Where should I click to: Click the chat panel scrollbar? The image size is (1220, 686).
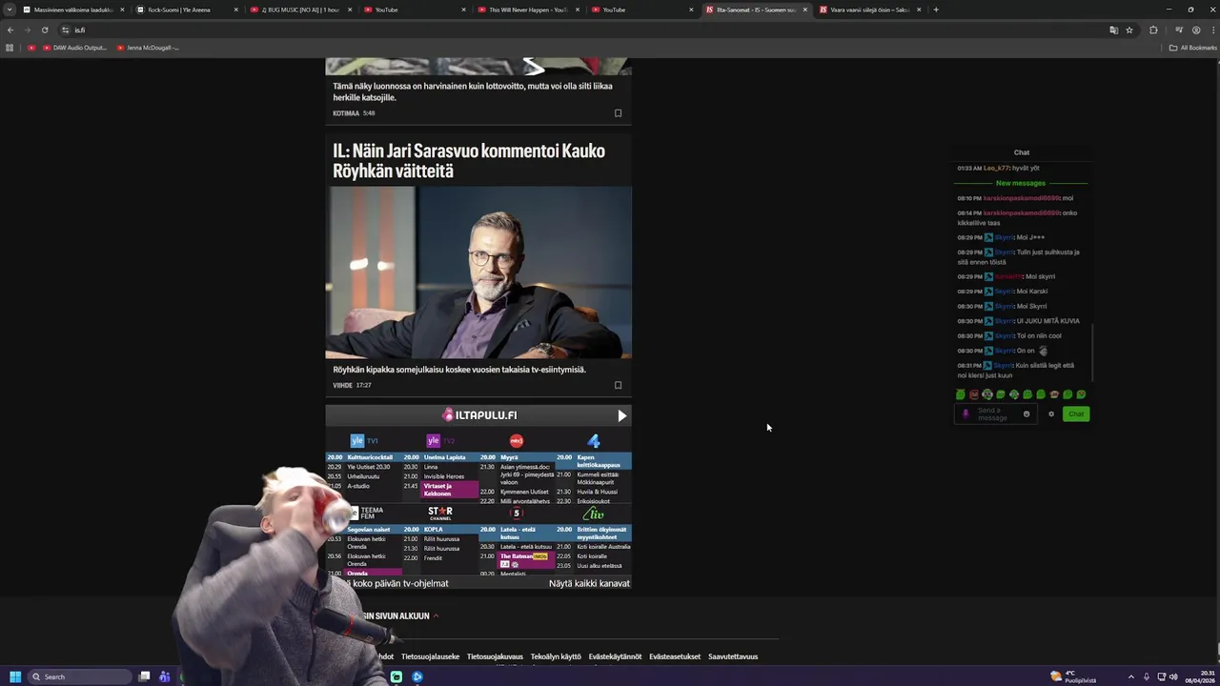point(1092,352)
